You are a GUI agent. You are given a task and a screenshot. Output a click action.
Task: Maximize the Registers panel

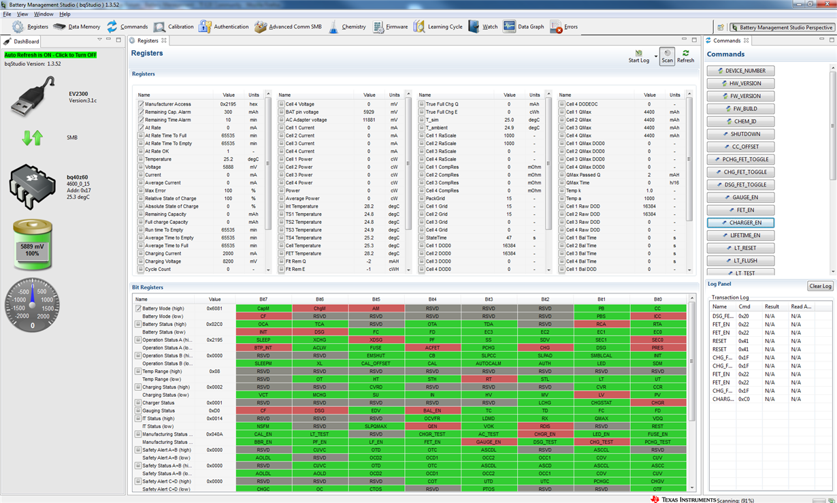click(x=694, y=40)
